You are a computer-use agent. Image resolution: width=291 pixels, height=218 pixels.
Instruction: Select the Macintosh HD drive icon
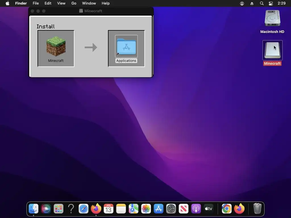(272, 18)
